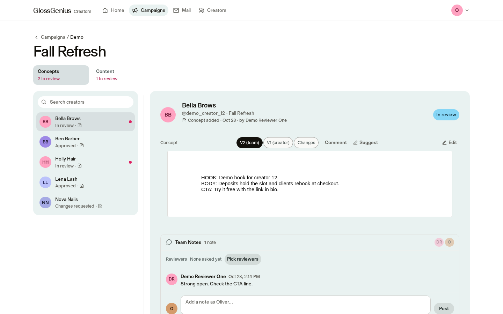The height and width of the screenshot is (314, 503).
Task: Select Nova Nails in the creator list
Action: point(86,203)
